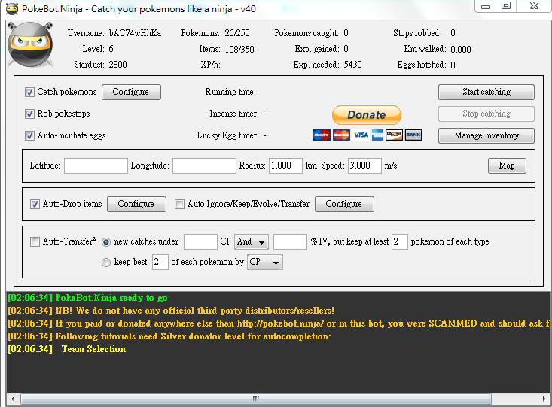Click the 'keep at least' number field
The image size is (552, 407).
pyautogui.click(x=400, y=242)
